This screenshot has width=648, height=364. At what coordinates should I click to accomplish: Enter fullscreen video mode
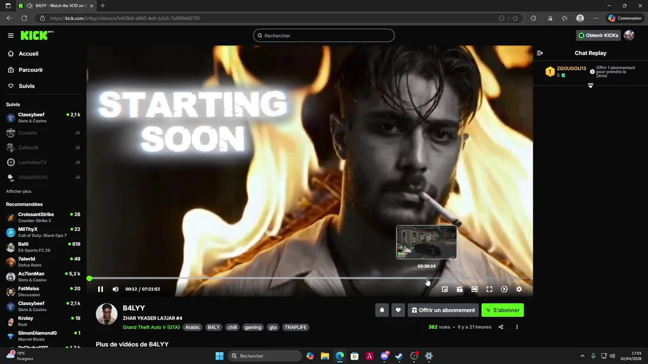(x=490, y=289)
